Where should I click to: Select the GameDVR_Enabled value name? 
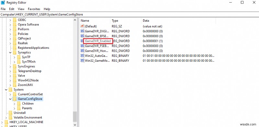click(98, 41)
